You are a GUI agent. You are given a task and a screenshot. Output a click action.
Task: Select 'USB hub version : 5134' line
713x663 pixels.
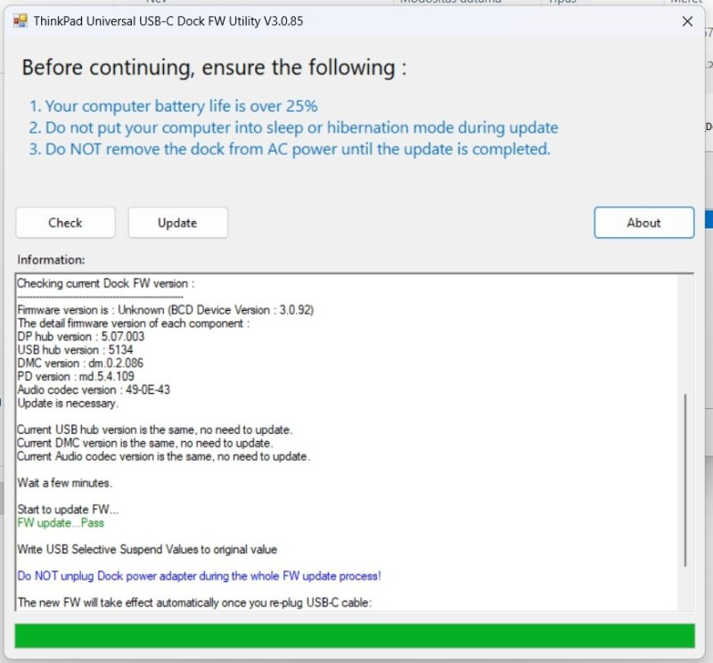pos(75,349)
